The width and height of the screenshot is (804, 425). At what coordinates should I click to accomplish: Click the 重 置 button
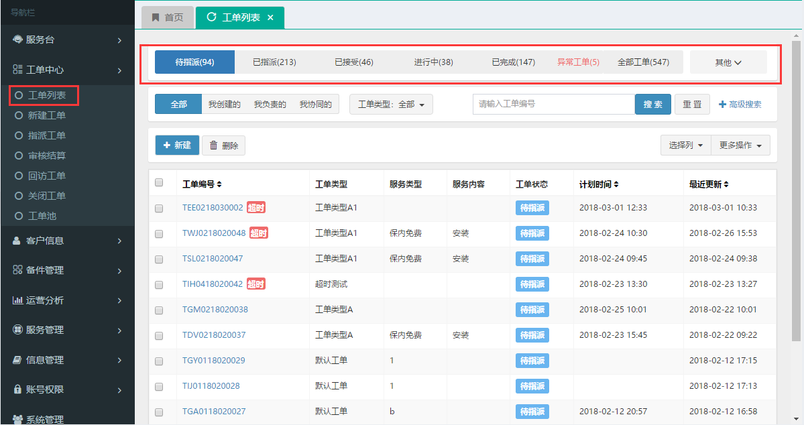[692, 104]
